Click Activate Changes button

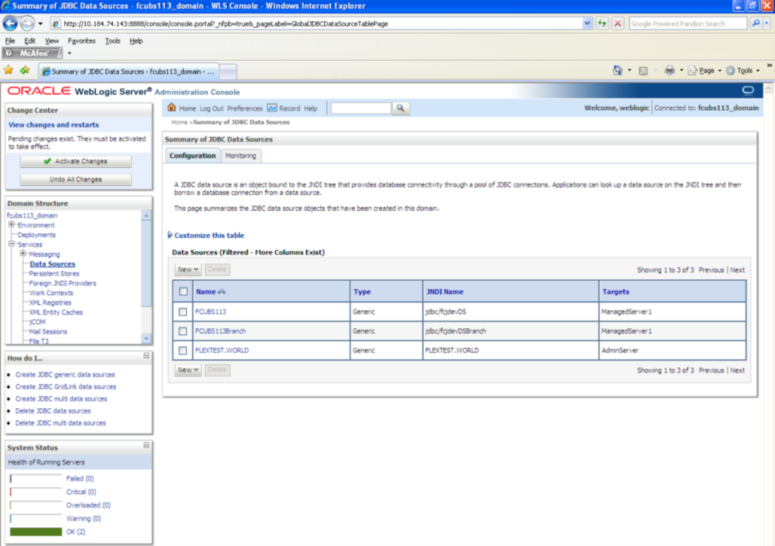tap(75, 161)
